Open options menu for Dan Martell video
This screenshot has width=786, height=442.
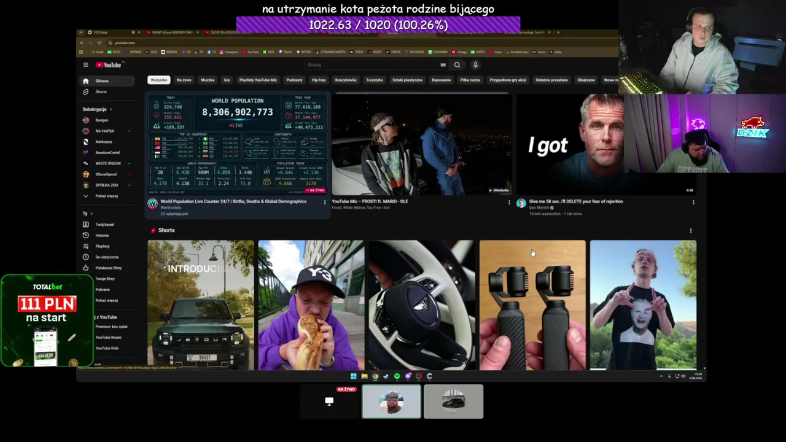tap(693, 202)
